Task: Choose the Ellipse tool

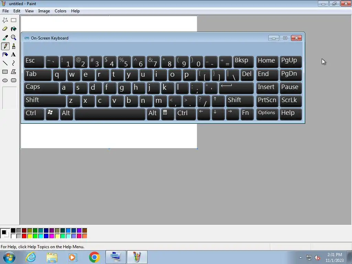Action: 5,80
